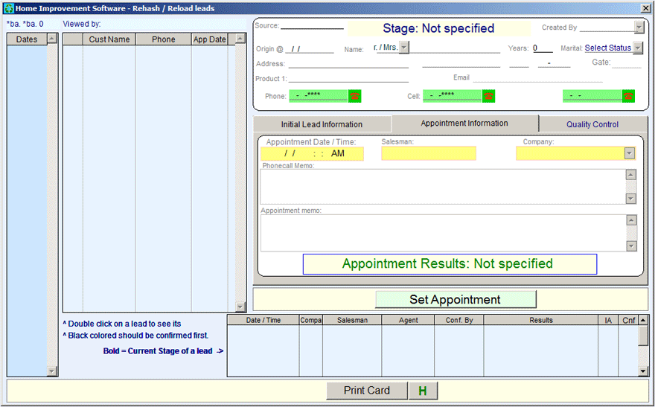Click the Source input field
This screenshot has width=655, height=407.
tap(312, 25)
